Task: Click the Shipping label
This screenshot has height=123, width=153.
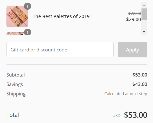Action: 16,94
